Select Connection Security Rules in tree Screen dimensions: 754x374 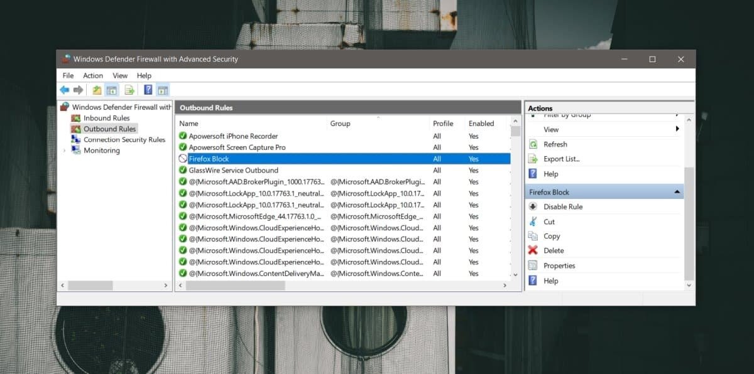pos(124,140)
